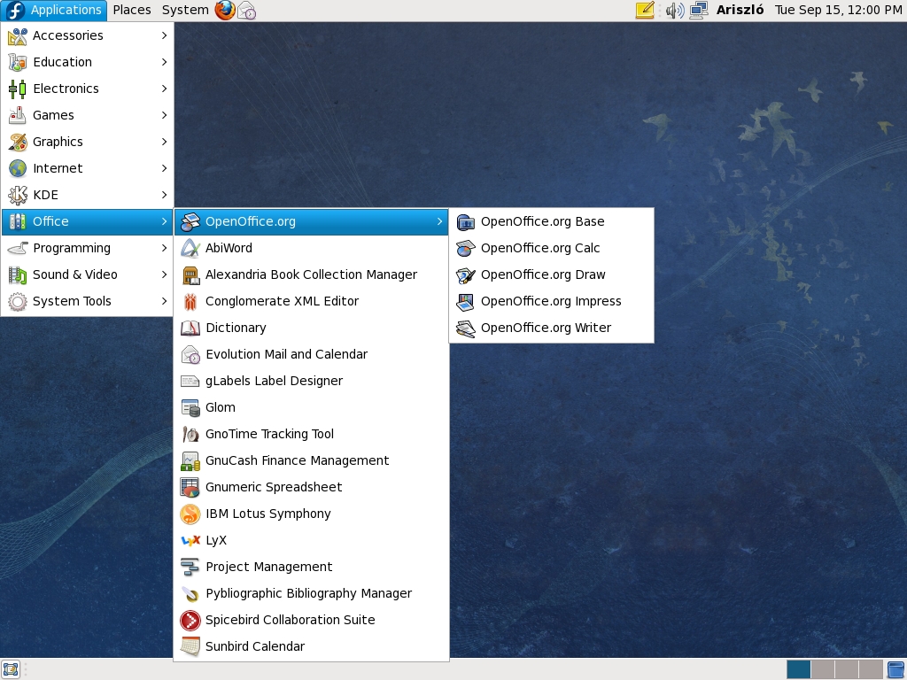Click the Firefox launcher icon in top panel
Viewport: 907px width, 680px height.
[225, 10]
